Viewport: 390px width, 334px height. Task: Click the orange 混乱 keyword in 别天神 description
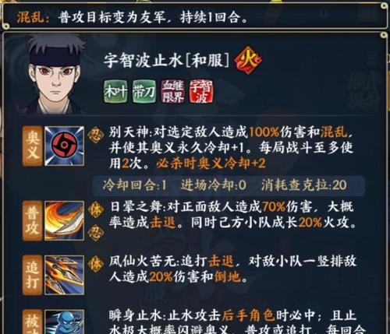(x=334, y=132)
